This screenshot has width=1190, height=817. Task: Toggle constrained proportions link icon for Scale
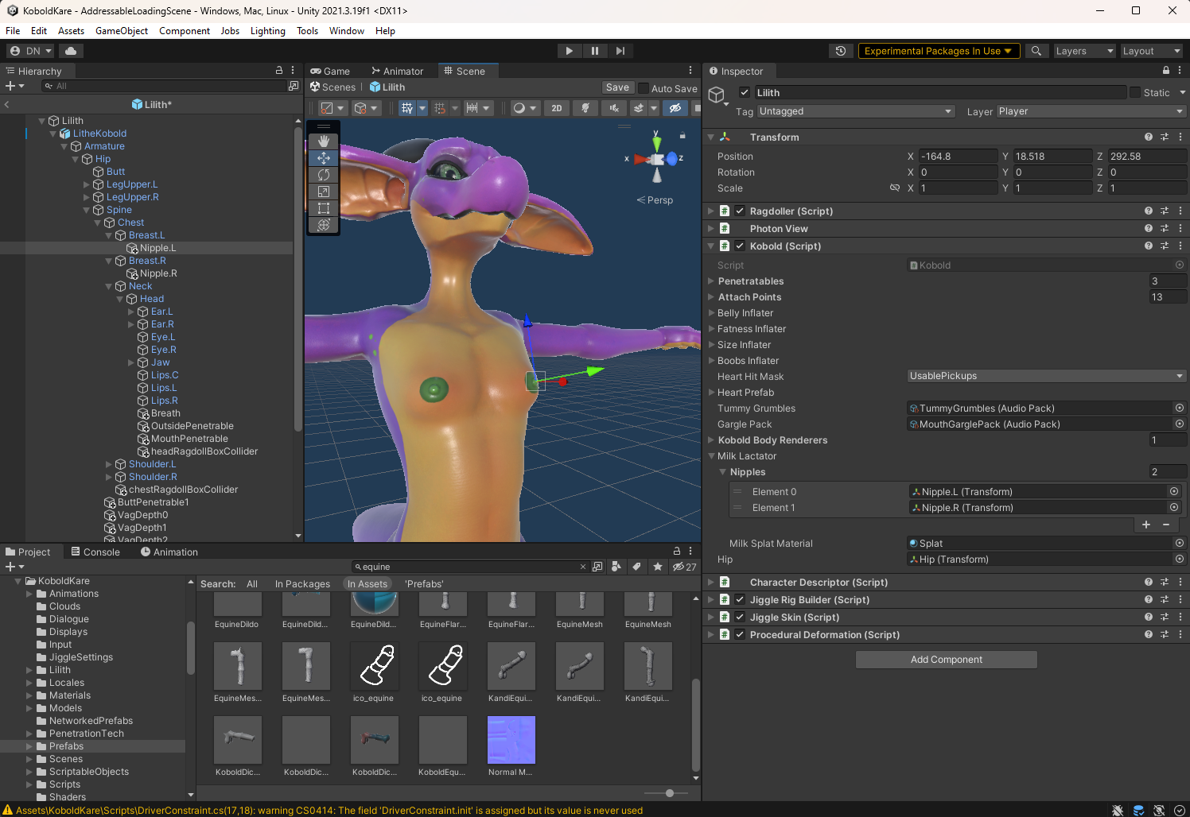coord(895,188)
